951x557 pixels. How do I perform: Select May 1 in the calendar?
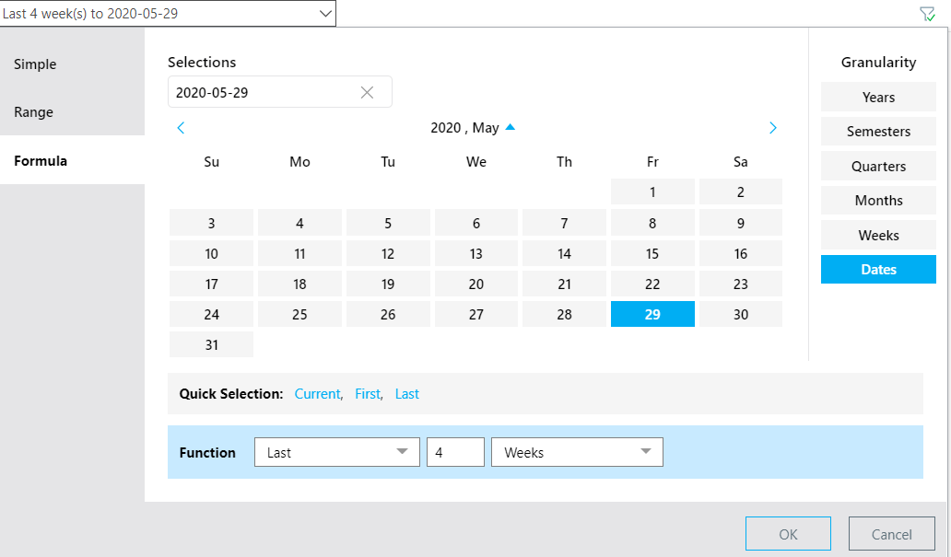(652, 192)
